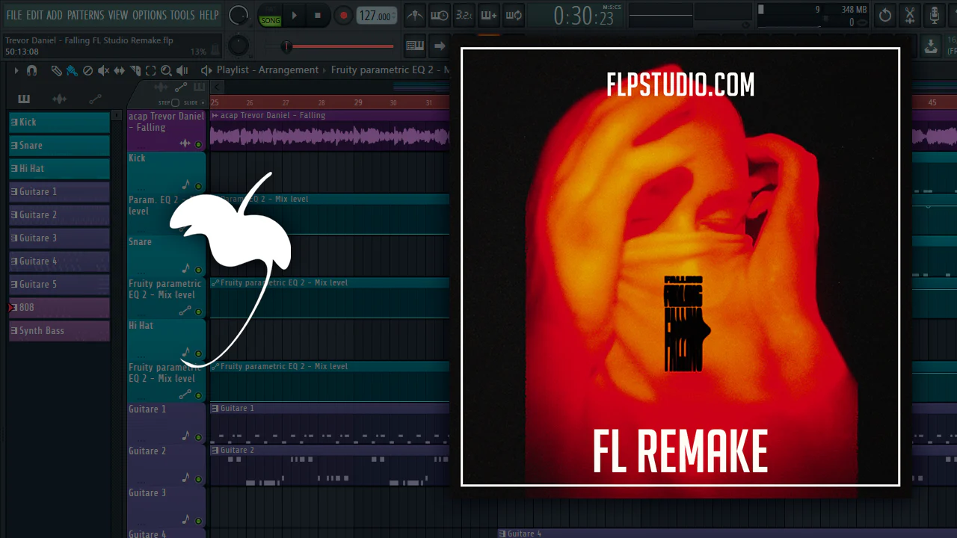Show audio clips tab in picker

(60, 99)
